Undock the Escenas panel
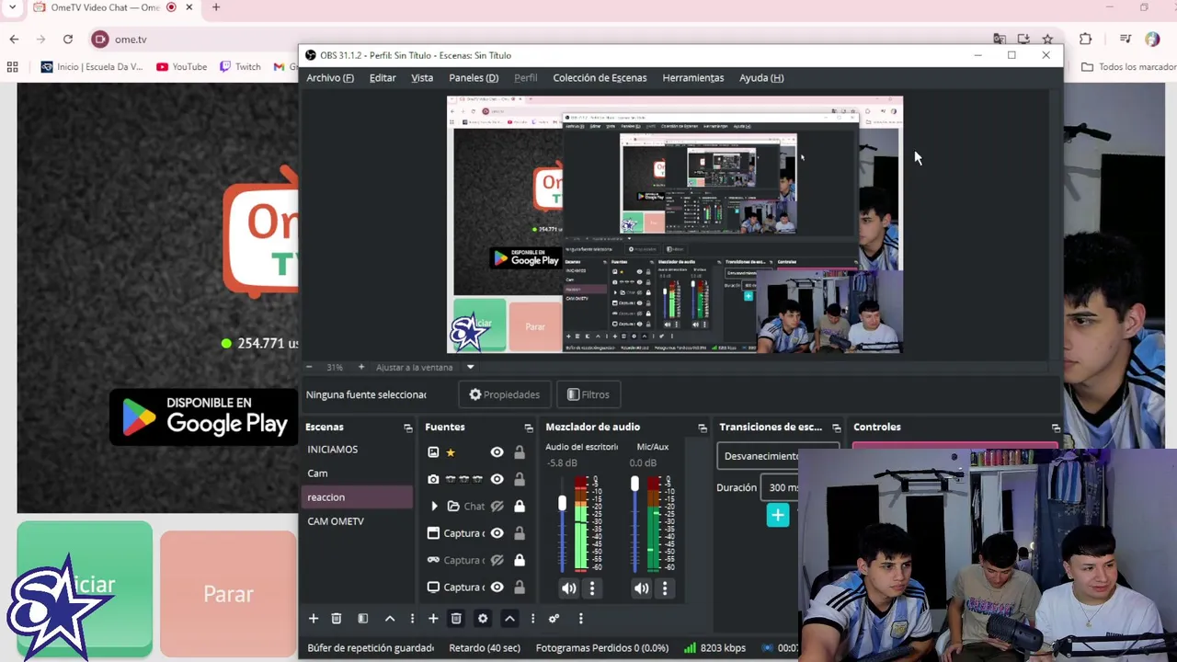1177x662 pixels. click(407, 428)
